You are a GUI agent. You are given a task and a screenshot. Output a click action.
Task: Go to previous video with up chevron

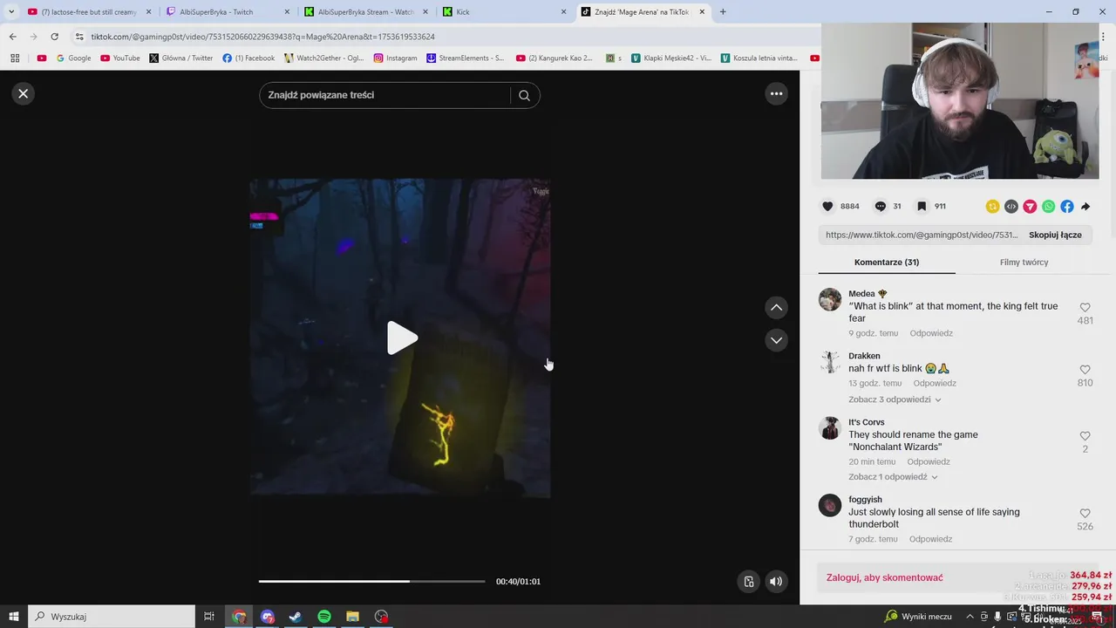776,307
